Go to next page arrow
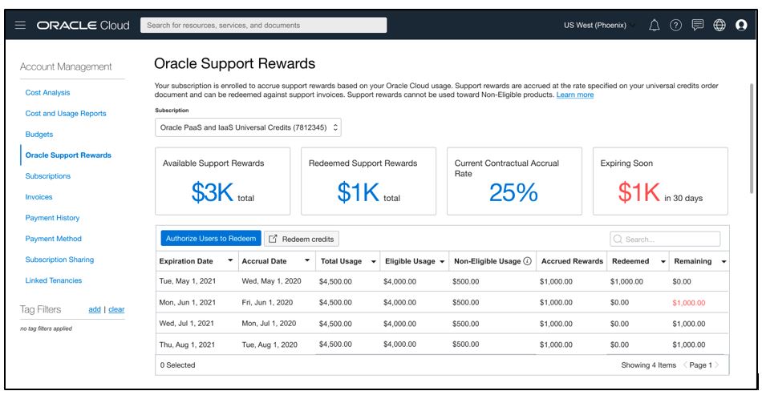 coord(717,365)
